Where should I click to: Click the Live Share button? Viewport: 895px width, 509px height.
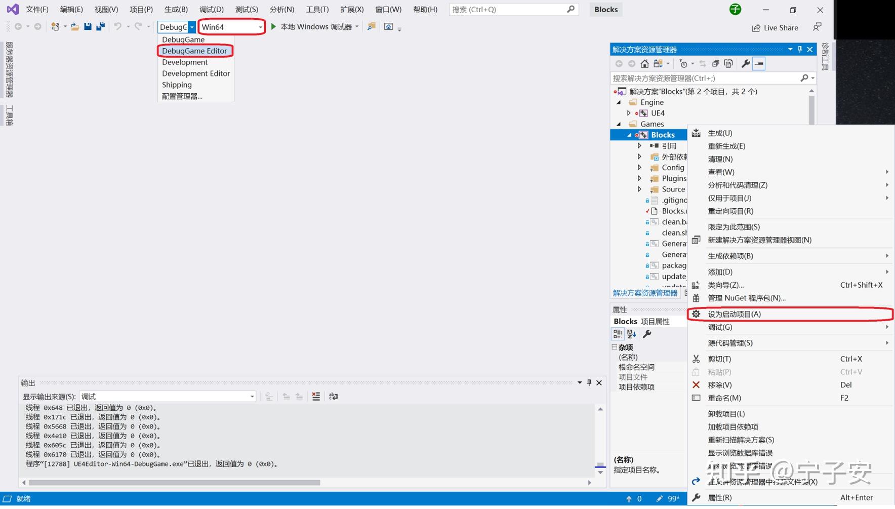775,27
